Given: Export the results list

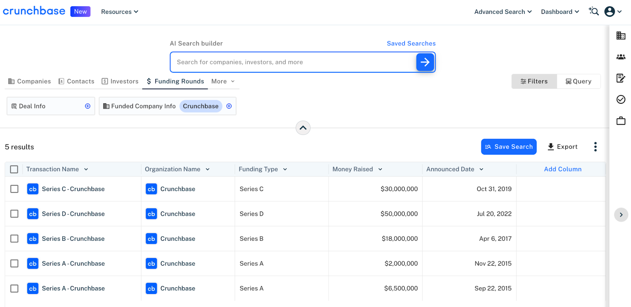Looking at the screenshot, I should [562, 147].
